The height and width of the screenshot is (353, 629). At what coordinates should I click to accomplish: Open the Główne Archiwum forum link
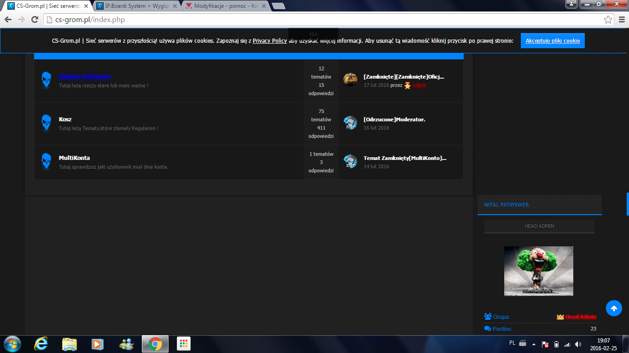click(85, 76)
